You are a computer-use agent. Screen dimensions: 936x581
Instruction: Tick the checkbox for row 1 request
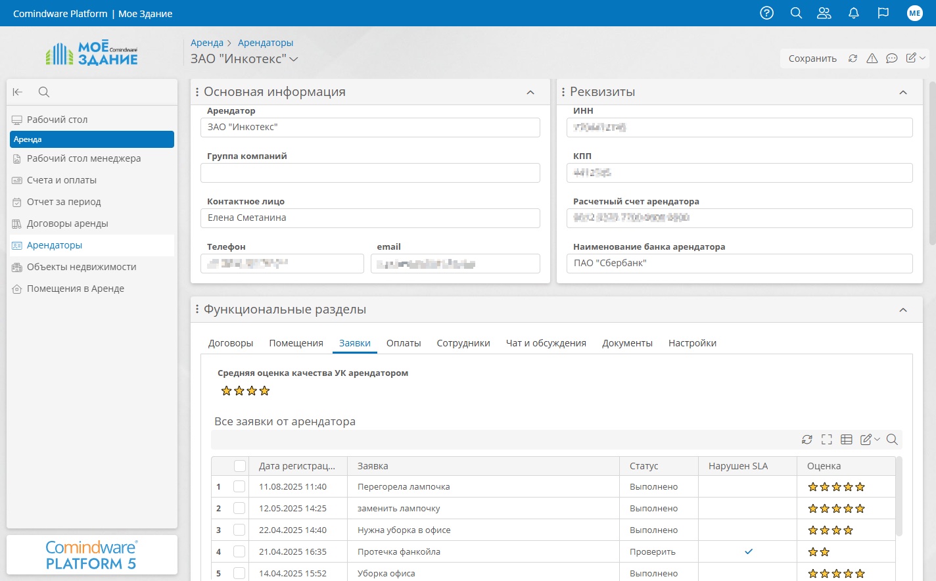(x=239, y=487)
